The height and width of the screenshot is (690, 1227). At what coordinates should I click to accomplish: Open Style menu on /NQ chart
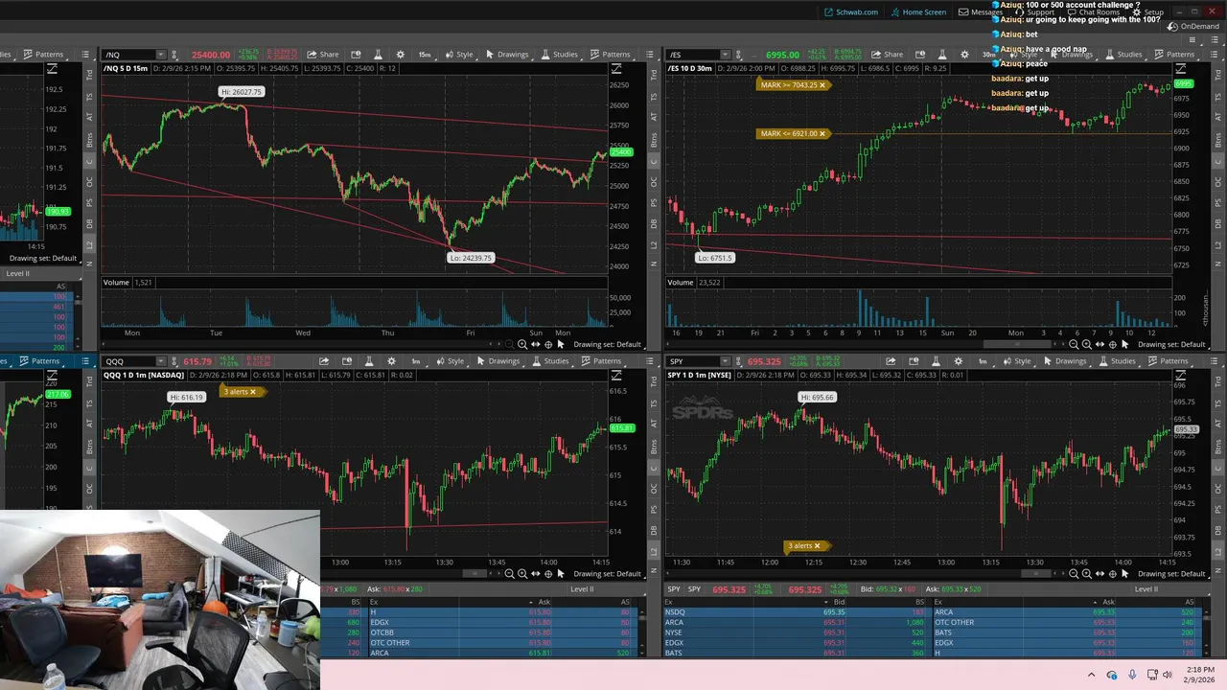pos(459,55)
